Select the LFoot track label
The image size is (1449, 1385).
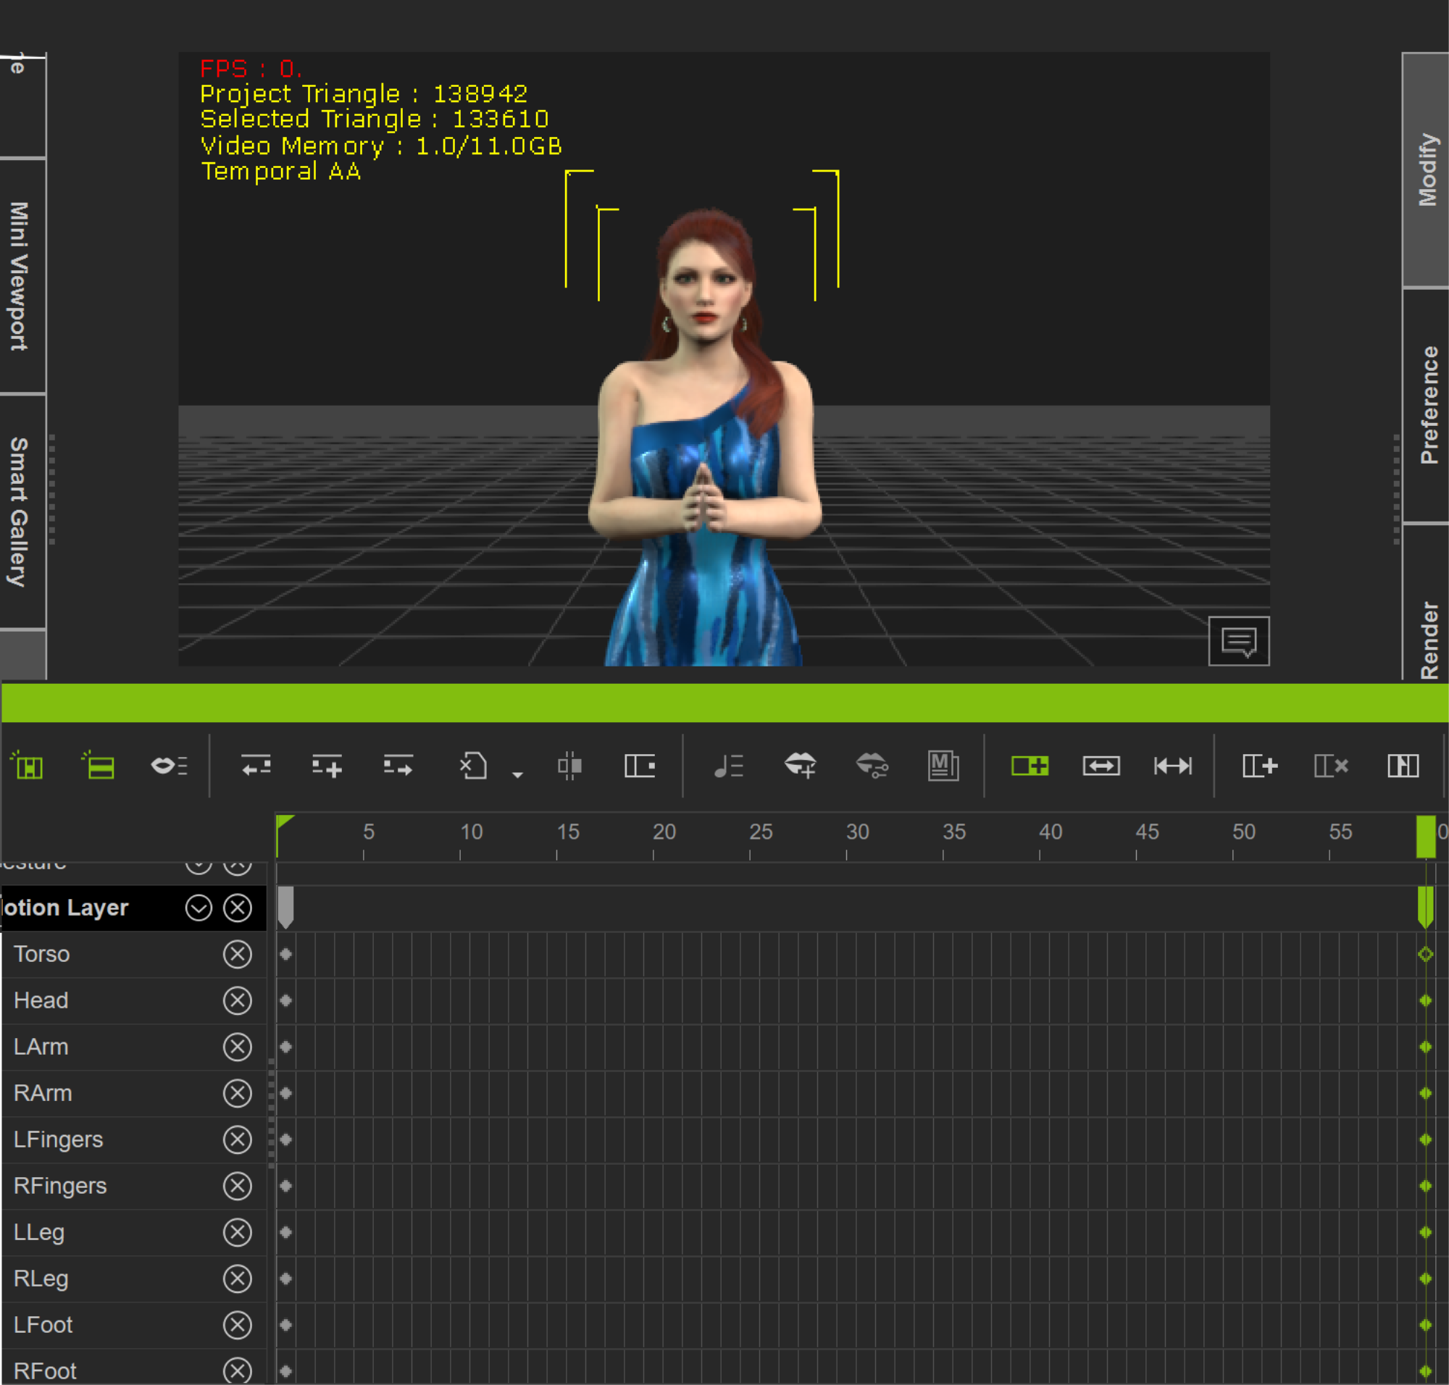pos(43,1325)
